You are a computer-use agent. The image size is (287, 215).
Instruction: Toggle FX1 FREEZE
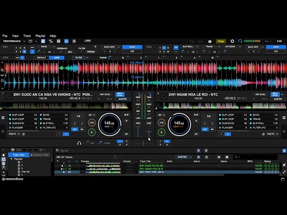click(91, 52)
